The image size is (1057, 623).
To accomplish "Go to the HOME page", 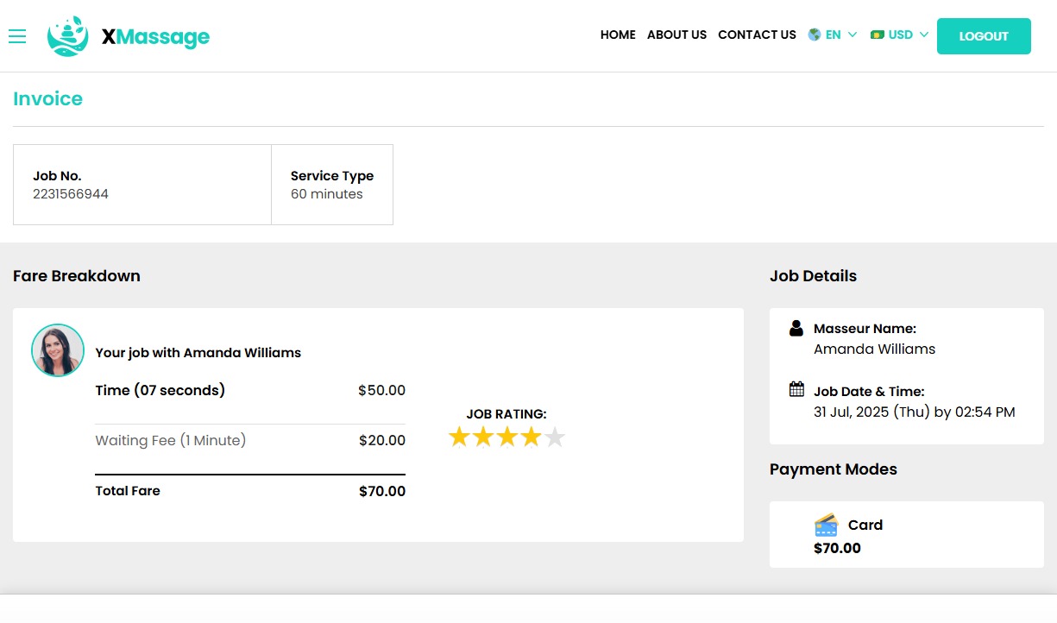I will pos(618,35).
